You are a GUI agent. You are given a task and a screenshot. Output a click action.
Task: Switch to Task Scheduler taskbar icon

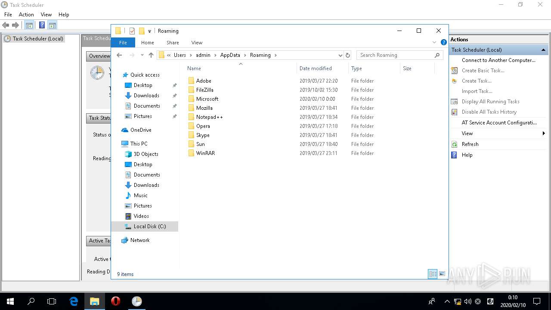136,301
